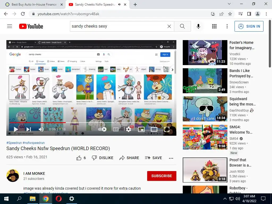Click the #Speedrun hashtag
Viewport: 272px width, 204px height.
point(14,143)
